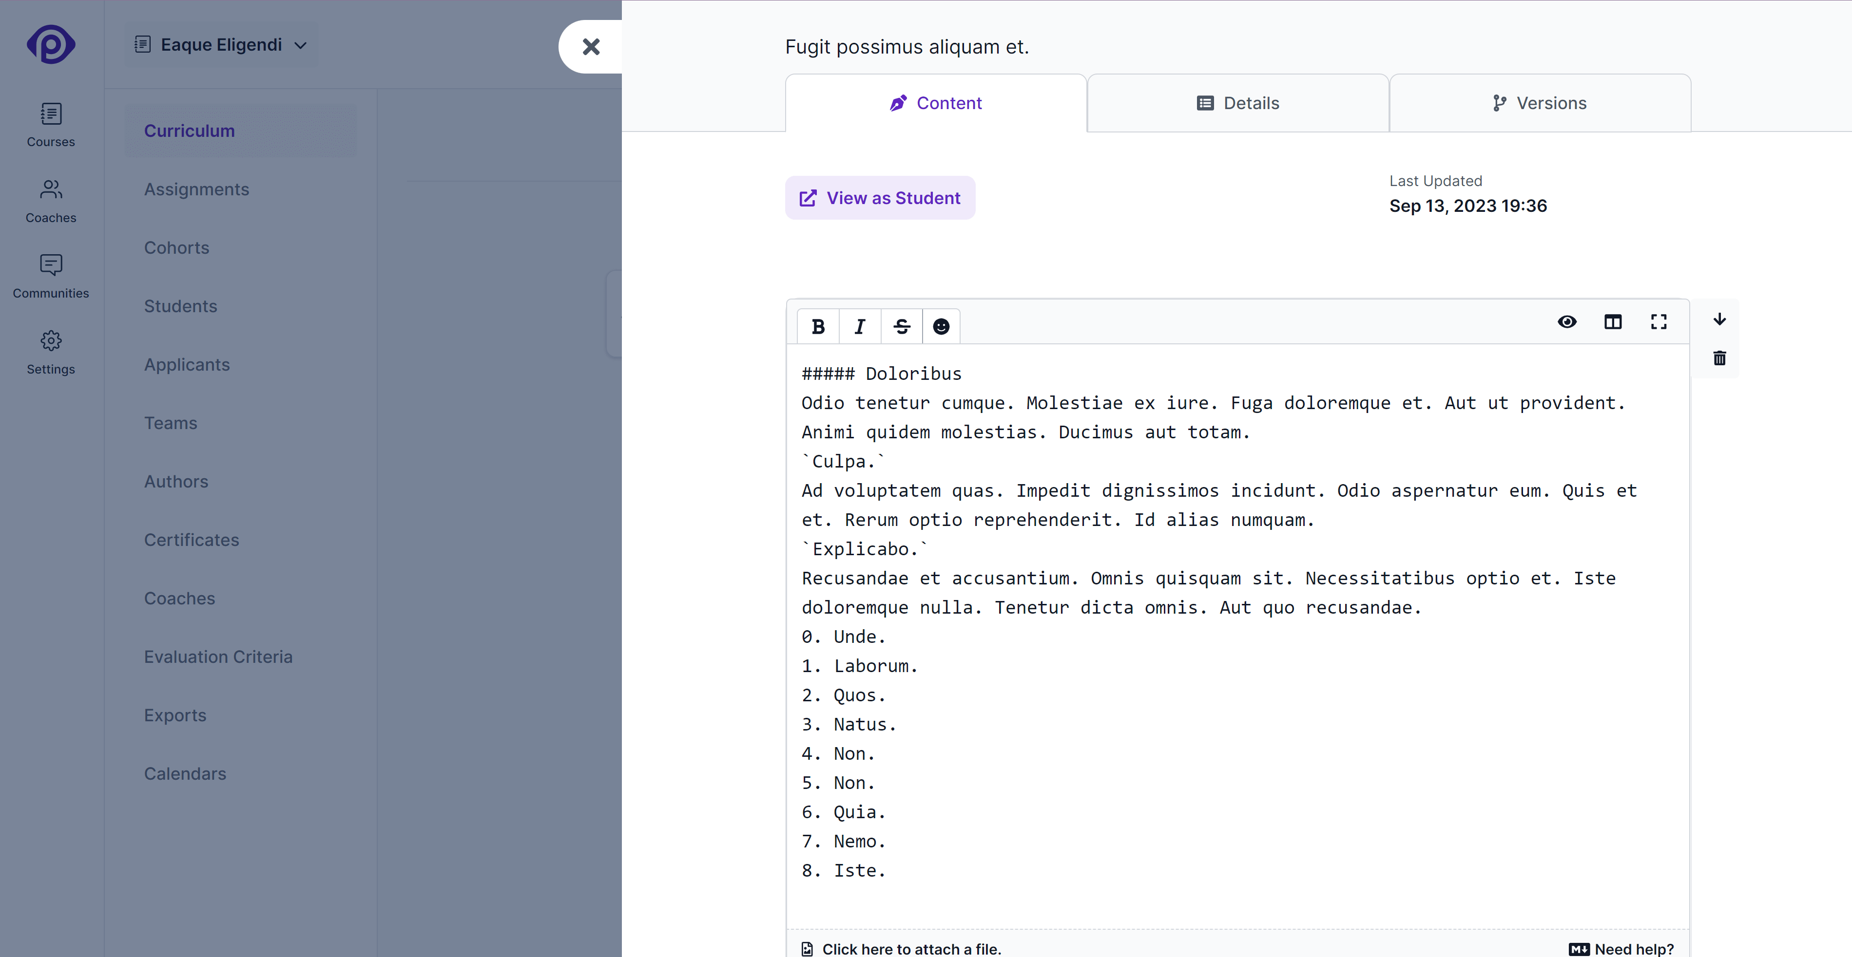This screenshot has width=1852, height=957.
Task: Open Courses from the navigation sidebar
Action: pyautogui.click(x=50, y=124)
